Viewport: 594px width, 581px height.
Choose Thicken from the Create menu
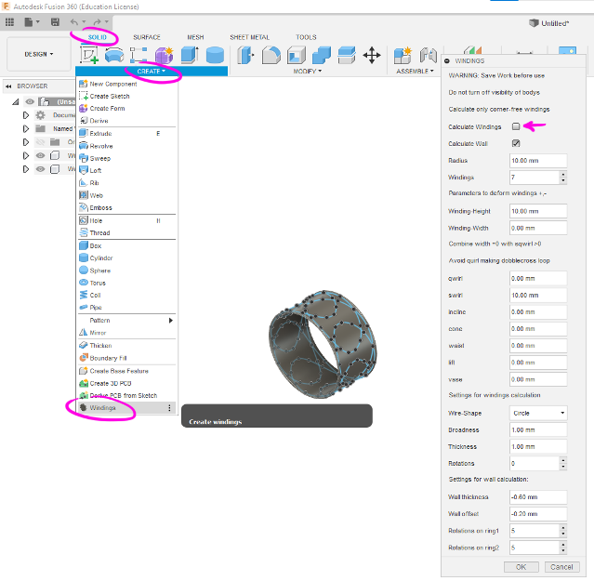126,346
